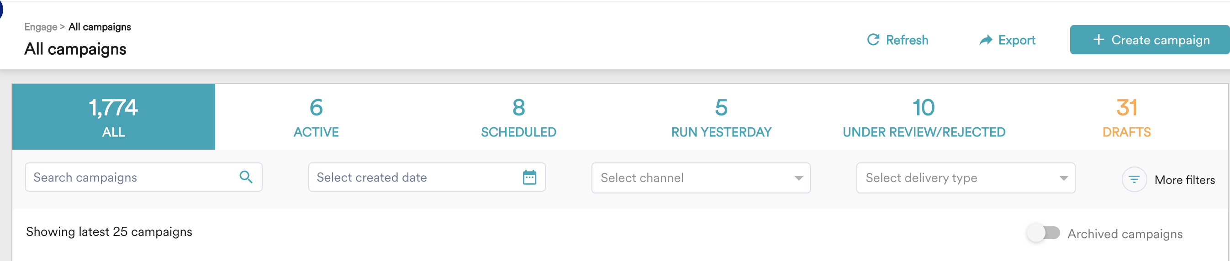Switch to the Active campaigns tab

pyautogui.click(x=316, y=117)
